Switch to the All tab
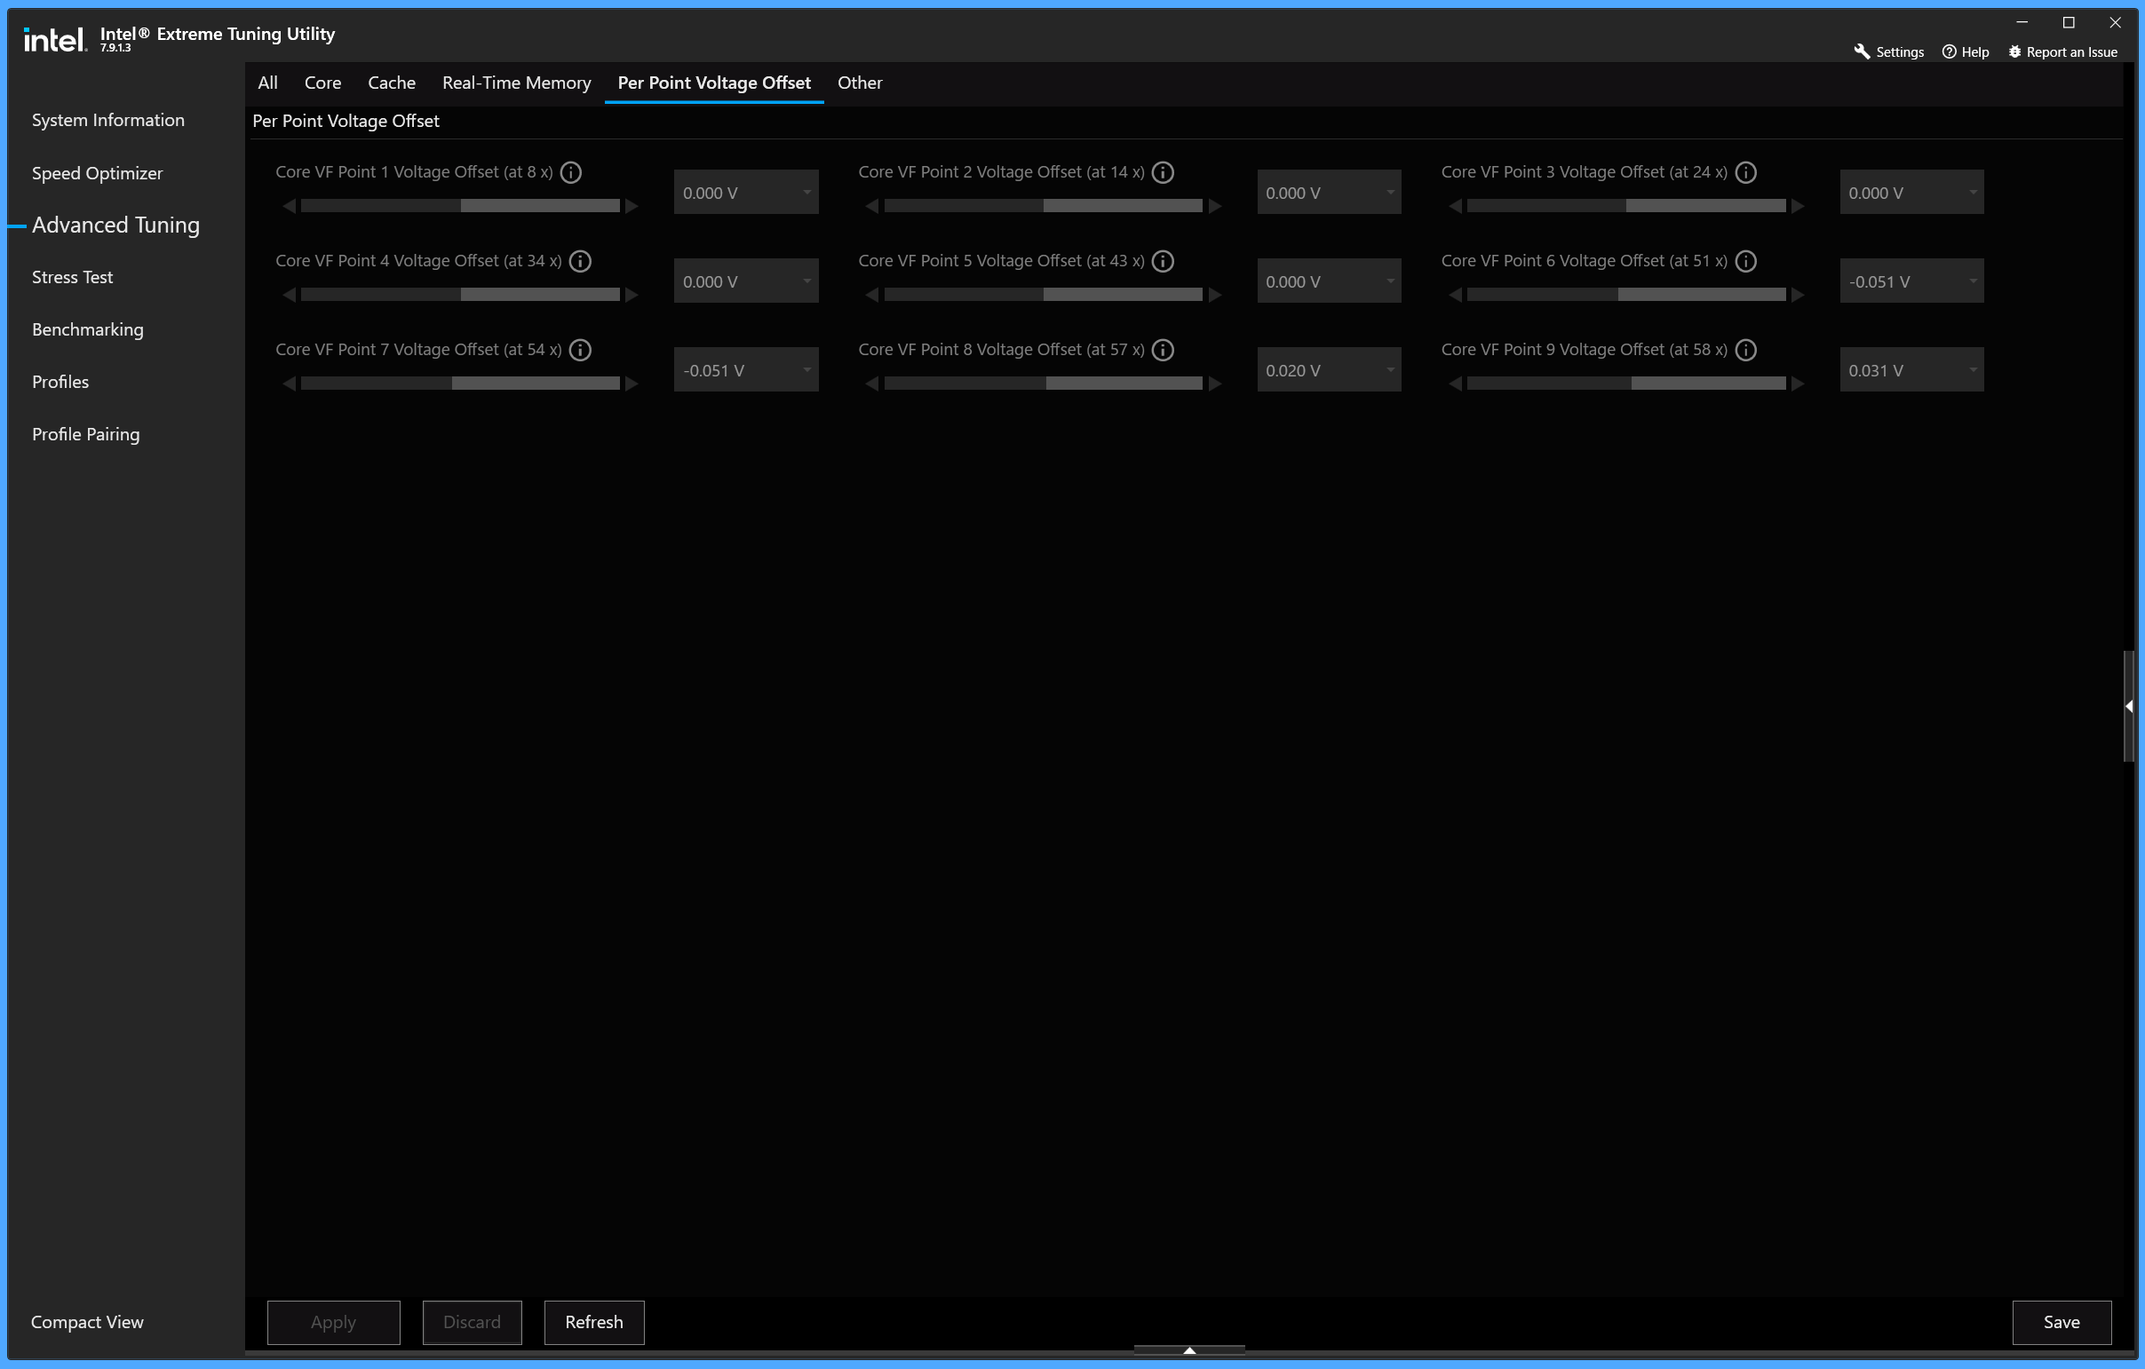The image size is (2145, 1369). (x=267, y=83)
